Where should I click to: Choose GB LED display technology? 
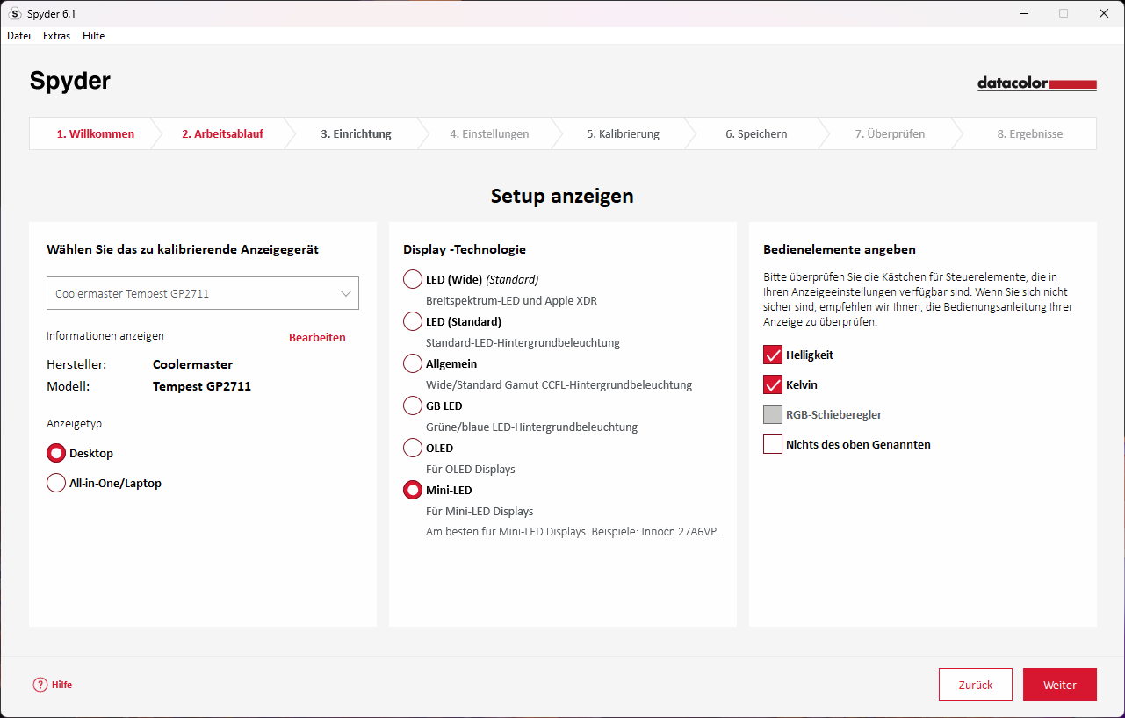[412, 406]
